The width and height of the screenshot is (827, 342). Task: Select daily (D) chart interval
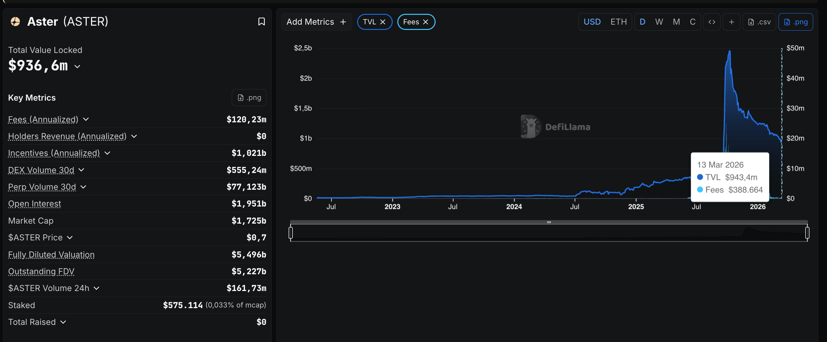642,22
